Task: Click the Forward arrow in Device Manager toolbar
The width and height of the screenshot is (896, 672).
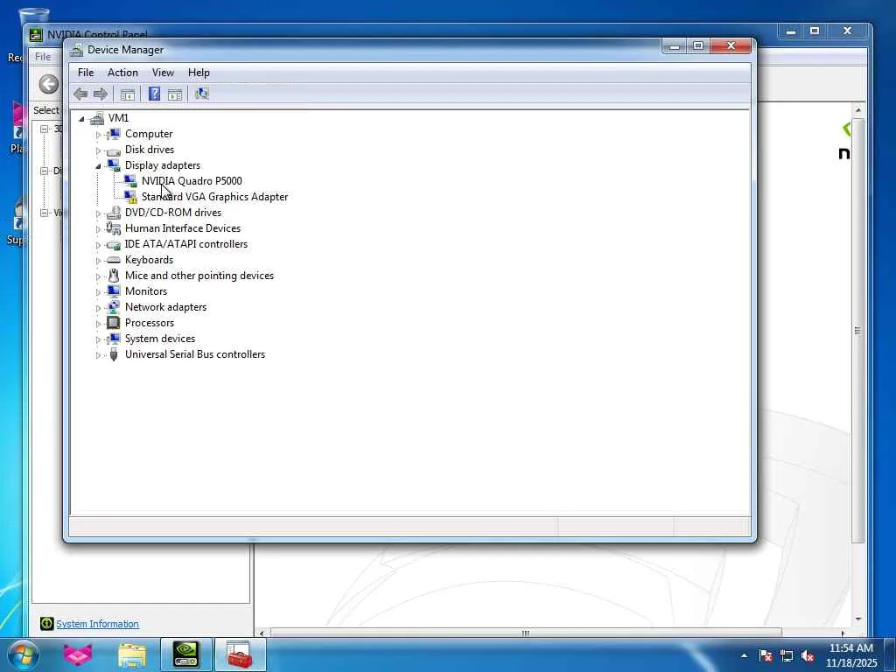Action: pos(101,94)
